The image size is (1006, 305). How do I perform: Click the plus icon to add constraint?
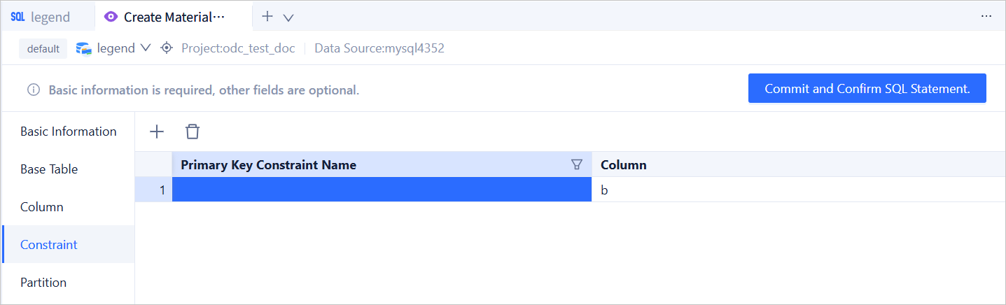(157, 132)
